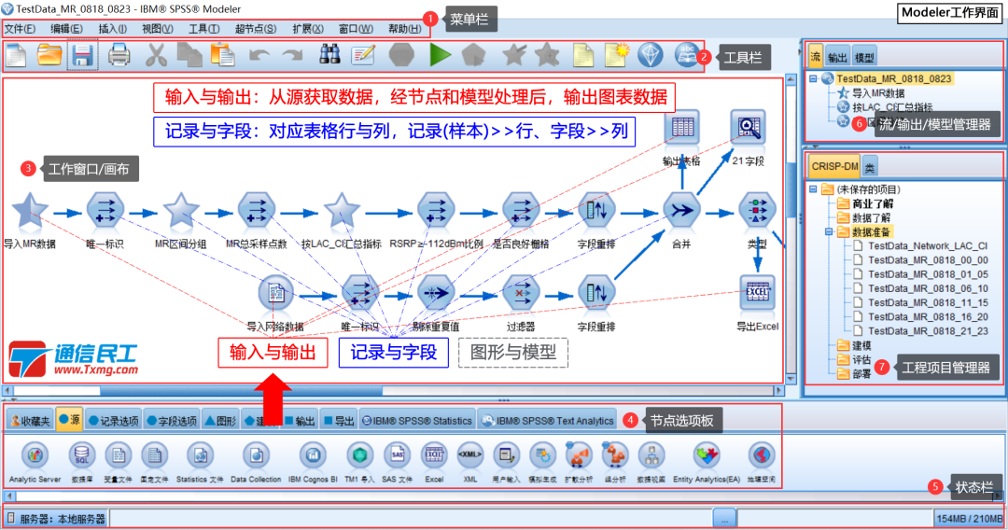
Task: Collapse the 数据准备 folder
Action: point(829,232)
